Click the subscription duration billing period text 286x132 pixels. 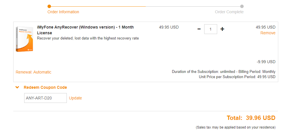pyautogui.click(x=224, y=72)
